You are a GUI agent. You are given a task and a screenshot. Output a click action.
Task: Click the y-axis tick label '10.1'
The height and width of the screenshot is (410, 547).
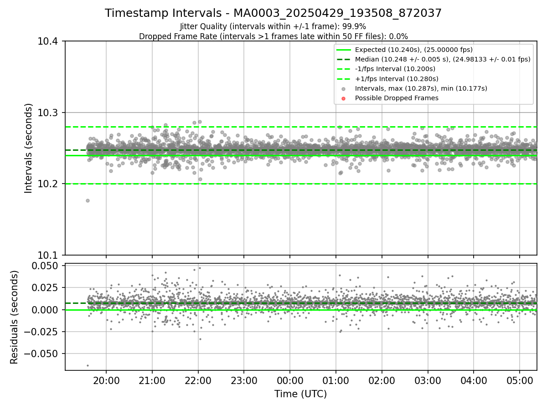pyautogui.click(x=48, y=255)
